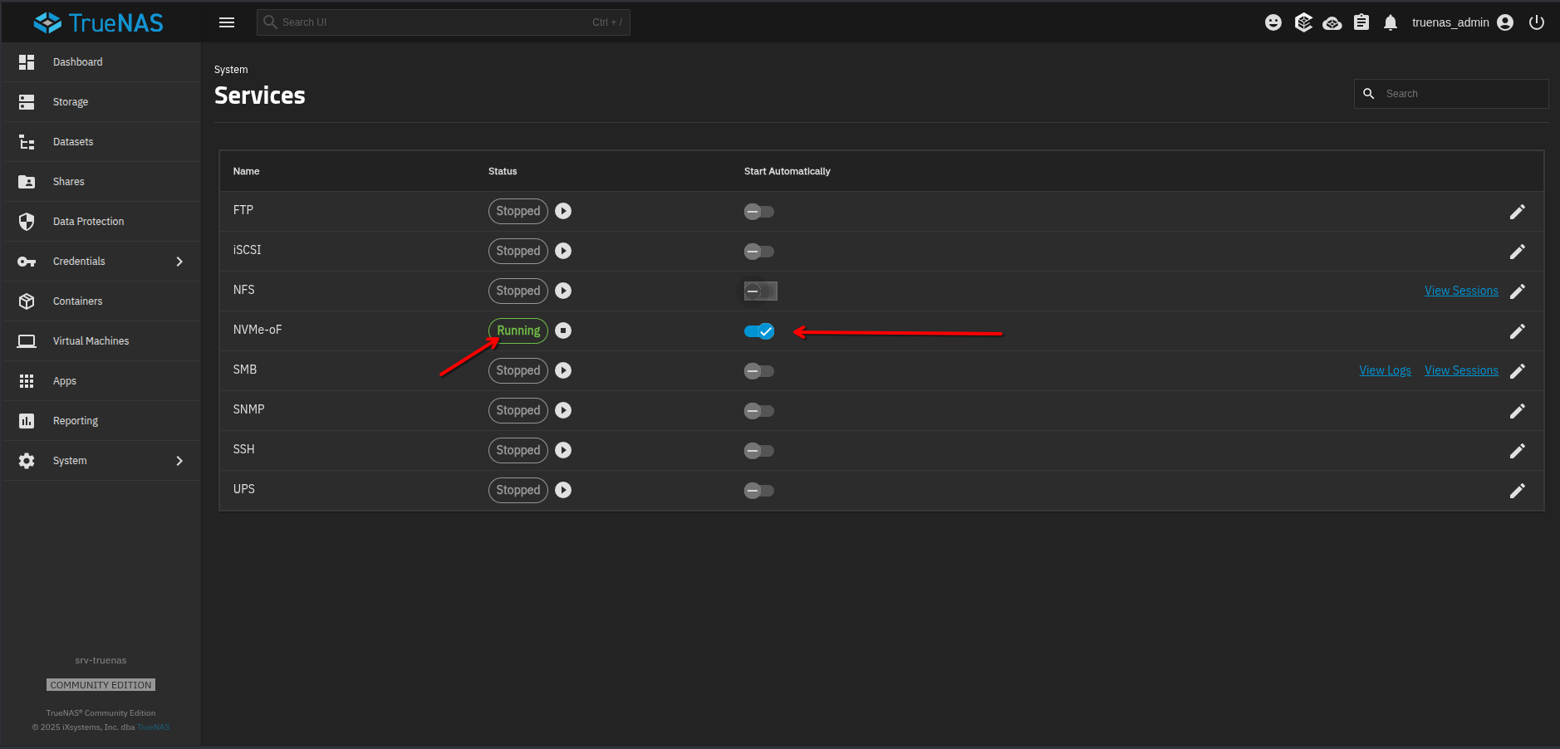The image size is (1560, 749).
Task: Open Shares in sidebar
Action: [101, 182]
